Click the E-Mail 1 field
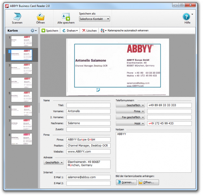Image resolution: width=203 pixels, height=195 pixels. 88,177
